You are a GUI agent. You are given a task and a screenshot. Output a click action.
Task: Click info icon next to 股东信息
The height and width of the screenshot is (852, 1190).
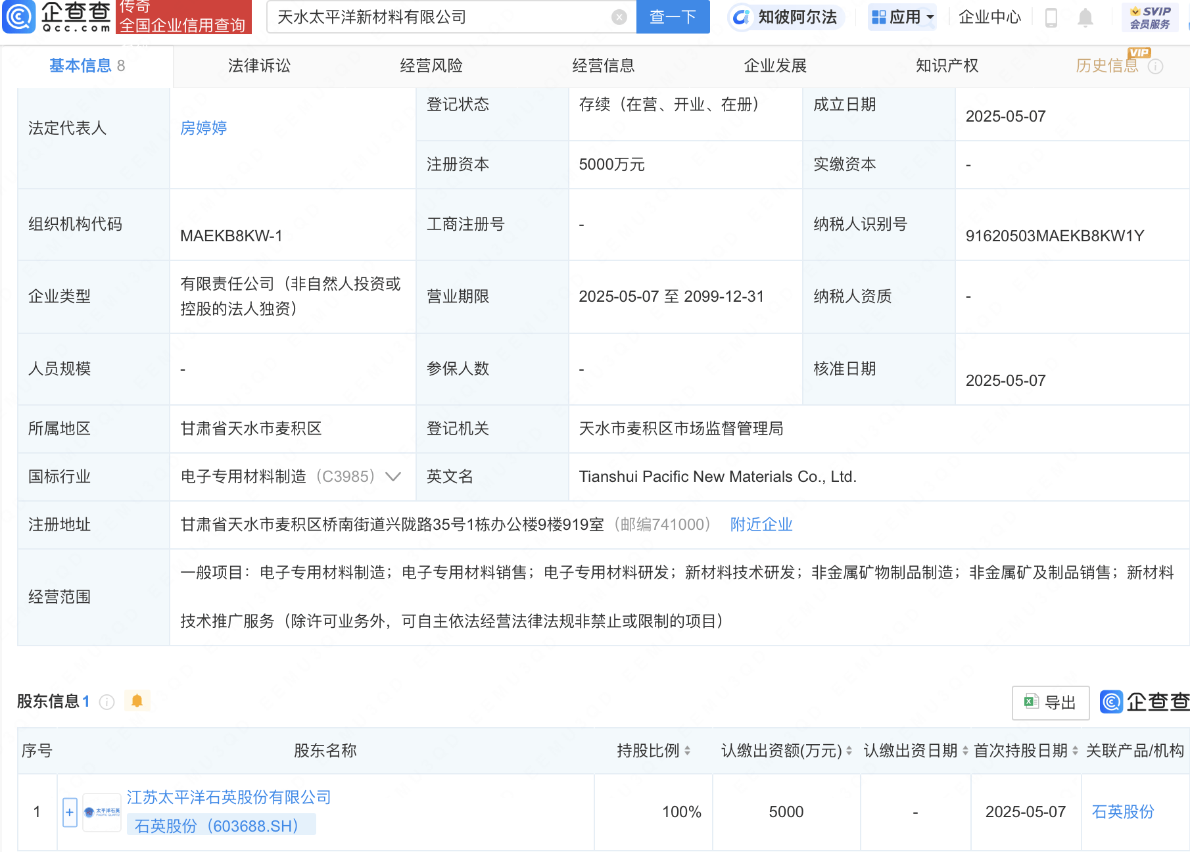click(107, 702)
